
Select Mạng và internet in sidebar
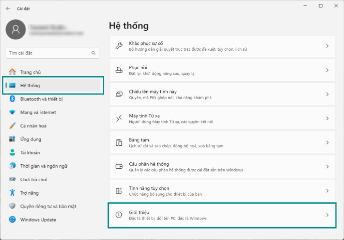(x=38, y=112)
